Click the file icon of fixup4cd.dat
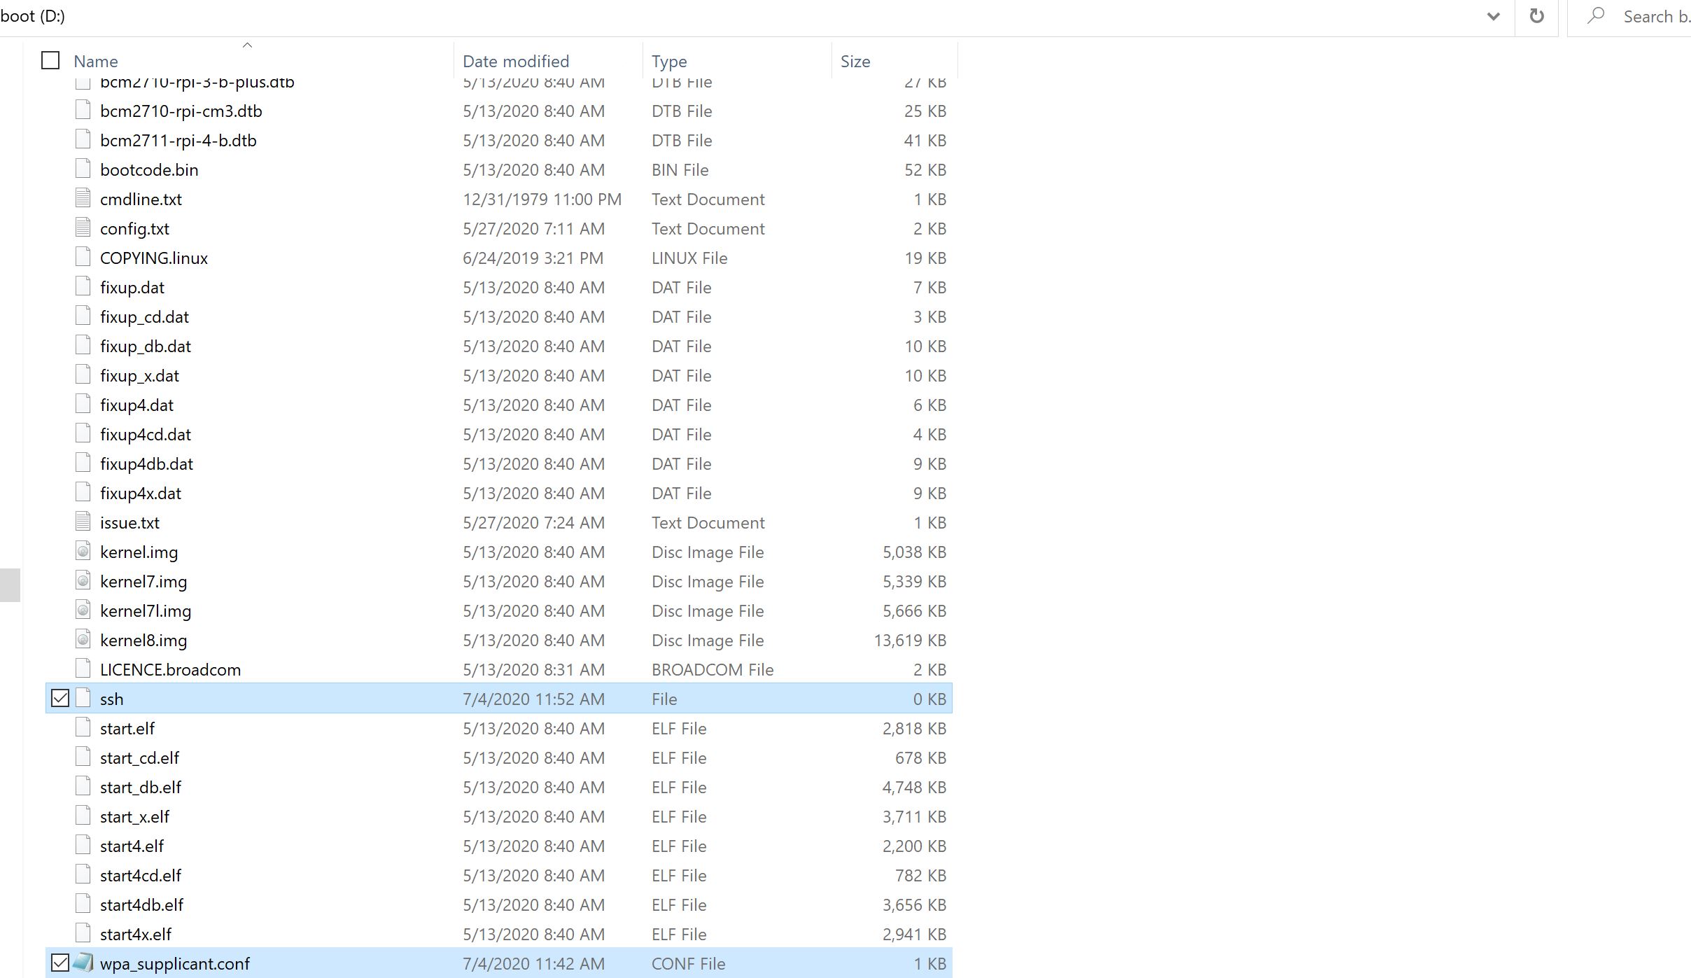This screenshot has width=1691, height=978. (83, 433)
